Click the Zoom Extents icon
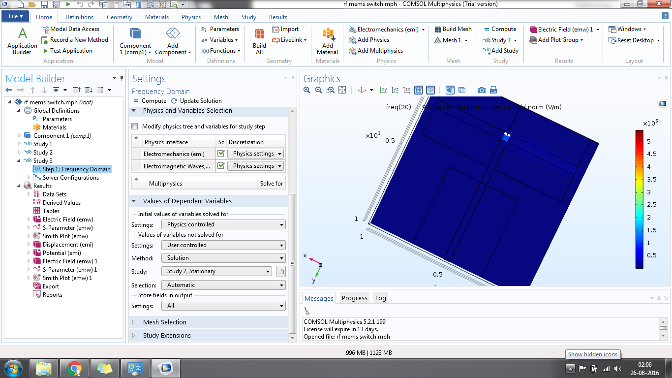Viewport: 672px width, 378px height. coord(342,90)
